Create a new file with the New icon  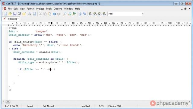click(5, 14)
